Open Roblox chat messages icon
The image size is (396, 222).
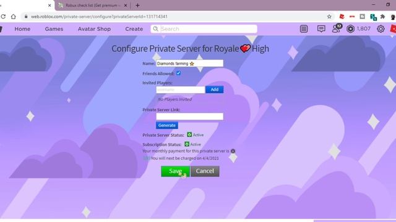coord(321,29)
